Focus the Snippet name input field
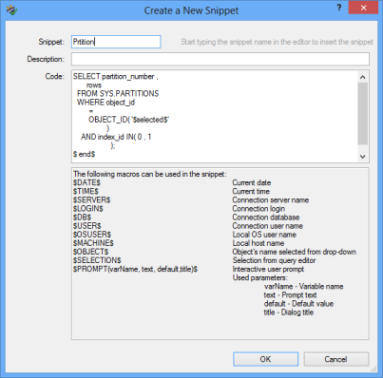 (116, 42)
